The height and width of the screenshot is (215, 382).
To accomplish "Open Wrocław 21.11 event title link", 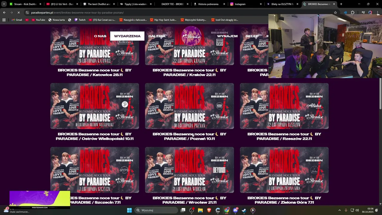I will click(190, 200).
